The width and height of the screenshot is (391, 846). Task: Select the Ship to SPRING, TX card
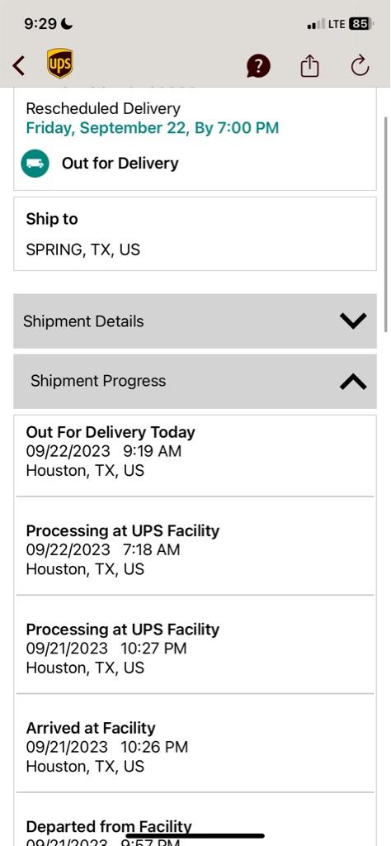195,234
